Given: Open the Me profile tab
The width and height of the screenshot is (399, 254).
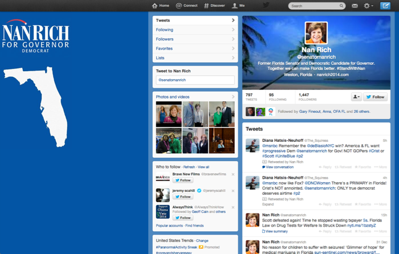Looking at the screenshot, I should 238,6.
